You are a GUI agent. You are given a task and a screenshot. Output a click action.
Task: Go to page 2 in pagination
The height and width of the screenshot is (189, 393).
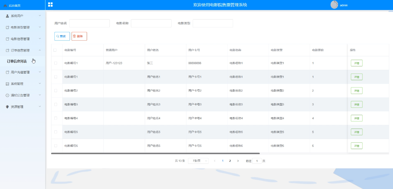[x=230, y=161]
